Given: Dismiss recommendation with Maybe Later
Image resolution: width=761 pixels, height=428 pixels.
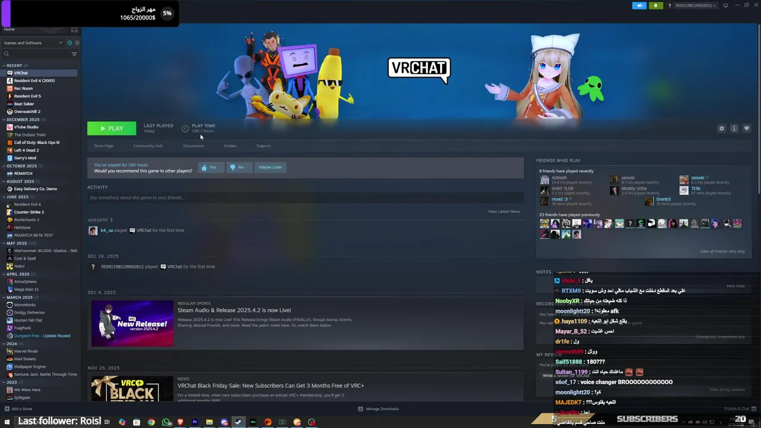Looking at the screenshot, I should [x=270, y=168].
